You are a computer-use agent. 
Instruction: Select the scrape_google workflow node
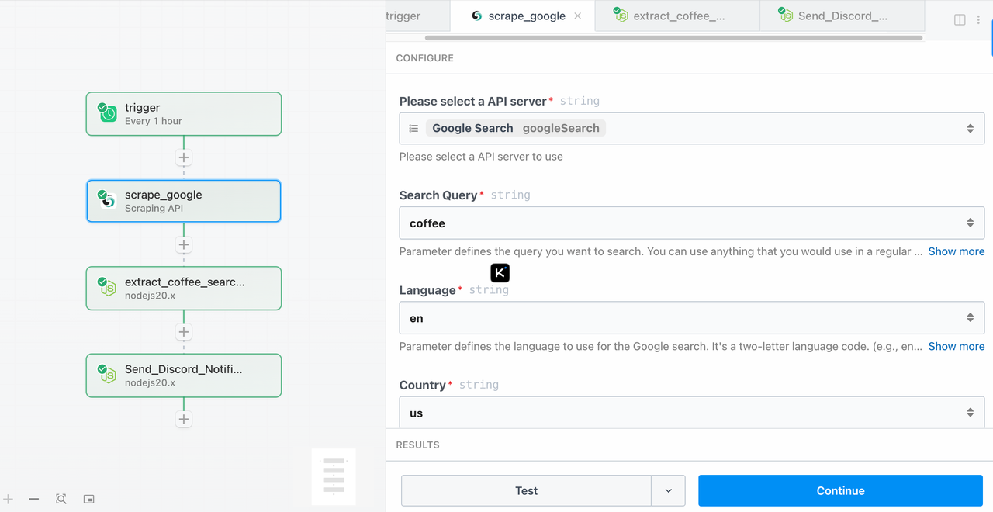pyautogui.click(x=184, y=201)
